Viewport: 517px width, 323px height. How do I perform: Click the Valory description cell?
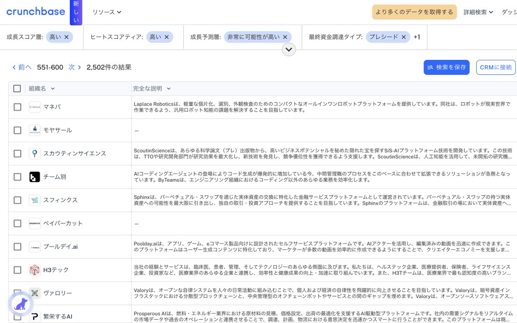tap(324, 293)
